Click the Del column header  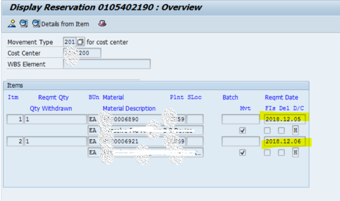coord(284,108)
